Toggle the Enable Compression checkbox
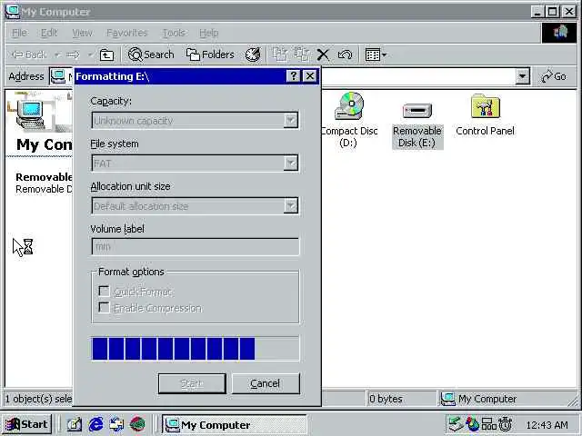582x436 pixels. pos(105,307)
